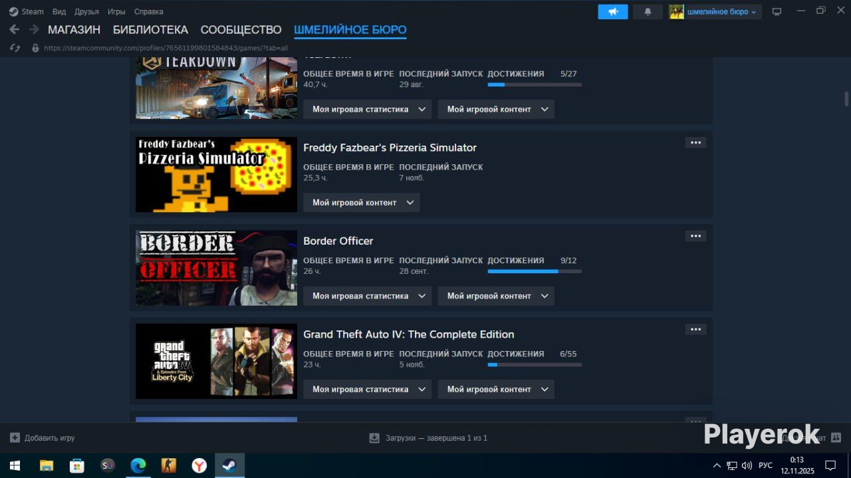
Task: Go to the МАГАЗИН tab
Action: pos(74,30)
